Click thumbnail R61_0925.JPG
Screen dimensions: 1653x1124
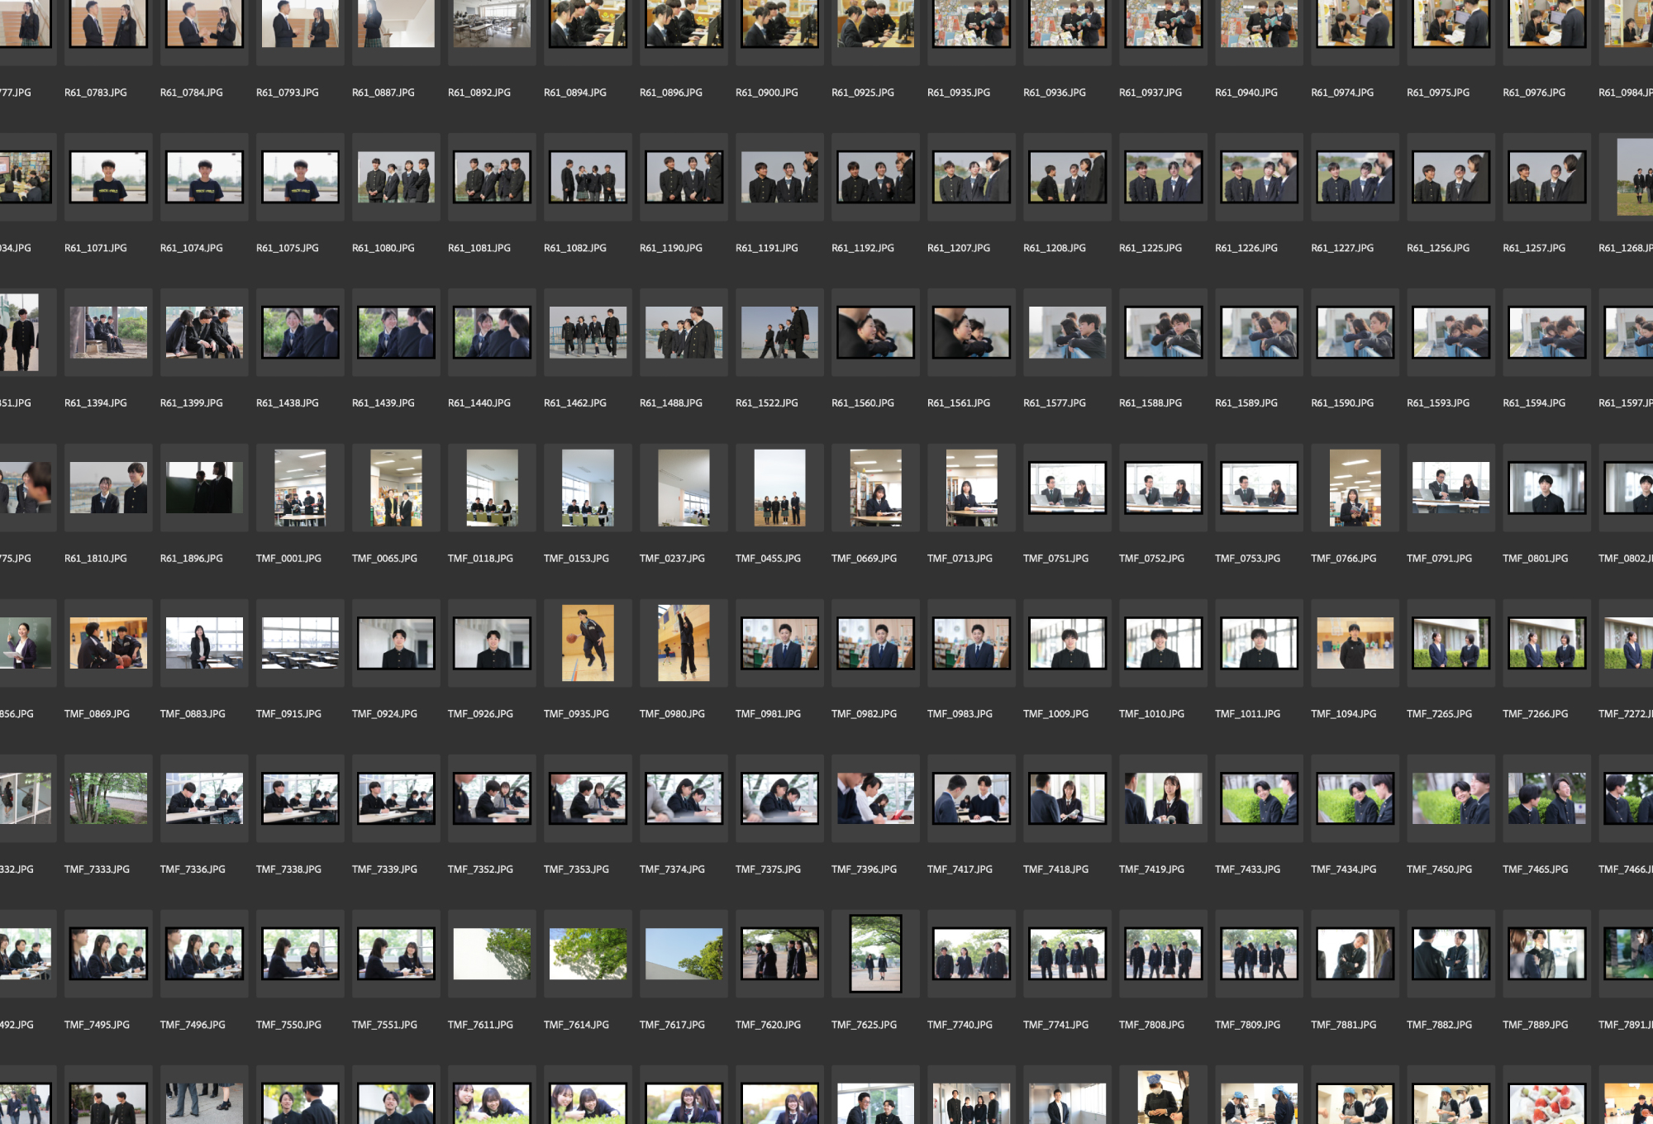(x=875, y=23)
